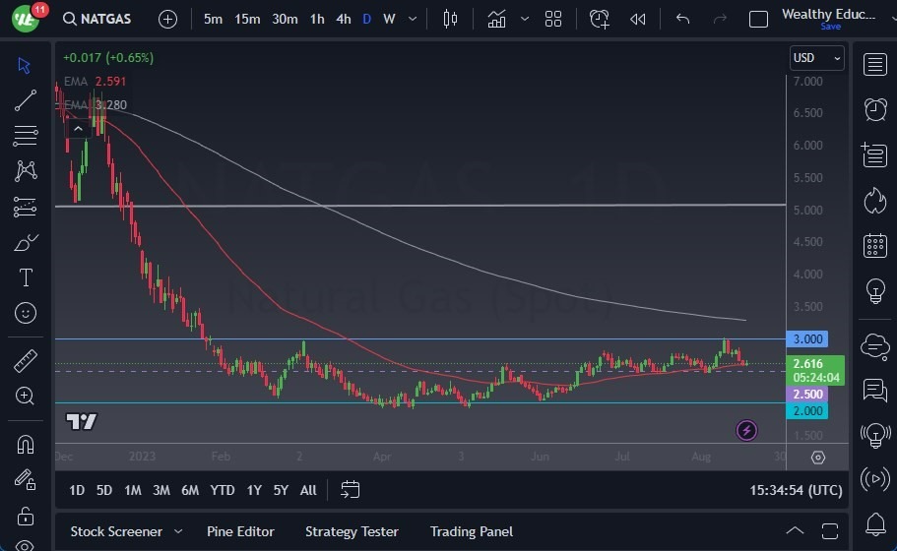This screenshot has width=897, height=551.
Task: Open the Strategy Tester tab
Action: pyautogui.click(x=352, y=531)
